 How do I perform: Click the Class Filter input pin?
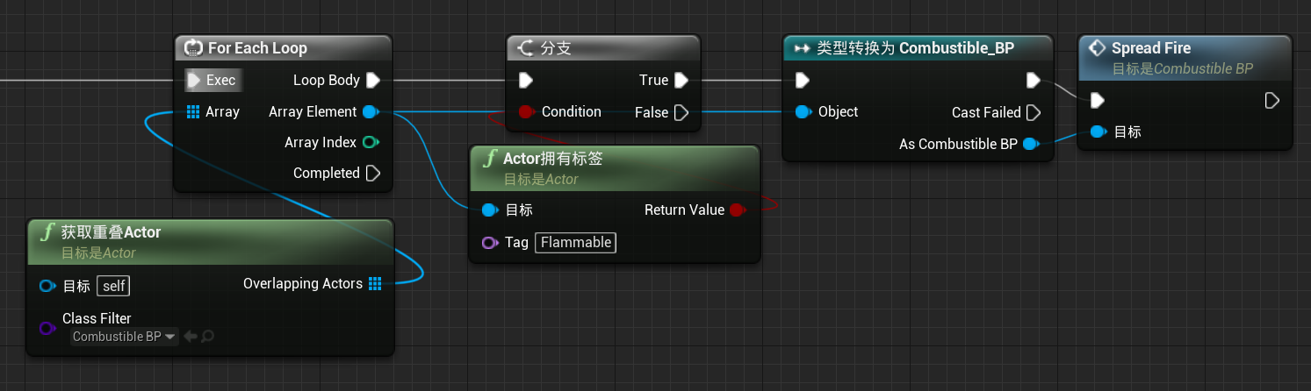point(47,328)
